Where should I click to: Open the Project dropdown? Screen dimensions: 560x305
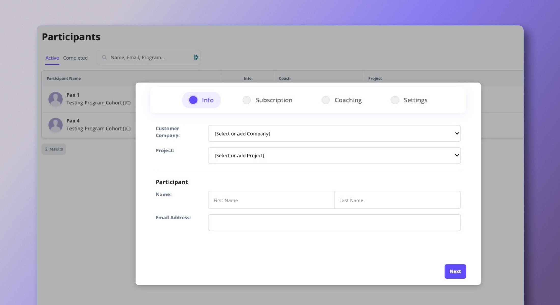tap(334, 155)
